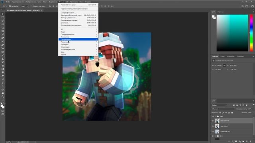Hide the smart object layer via eye icon
The width and height of the screenshot is (255, 143).
213,131
